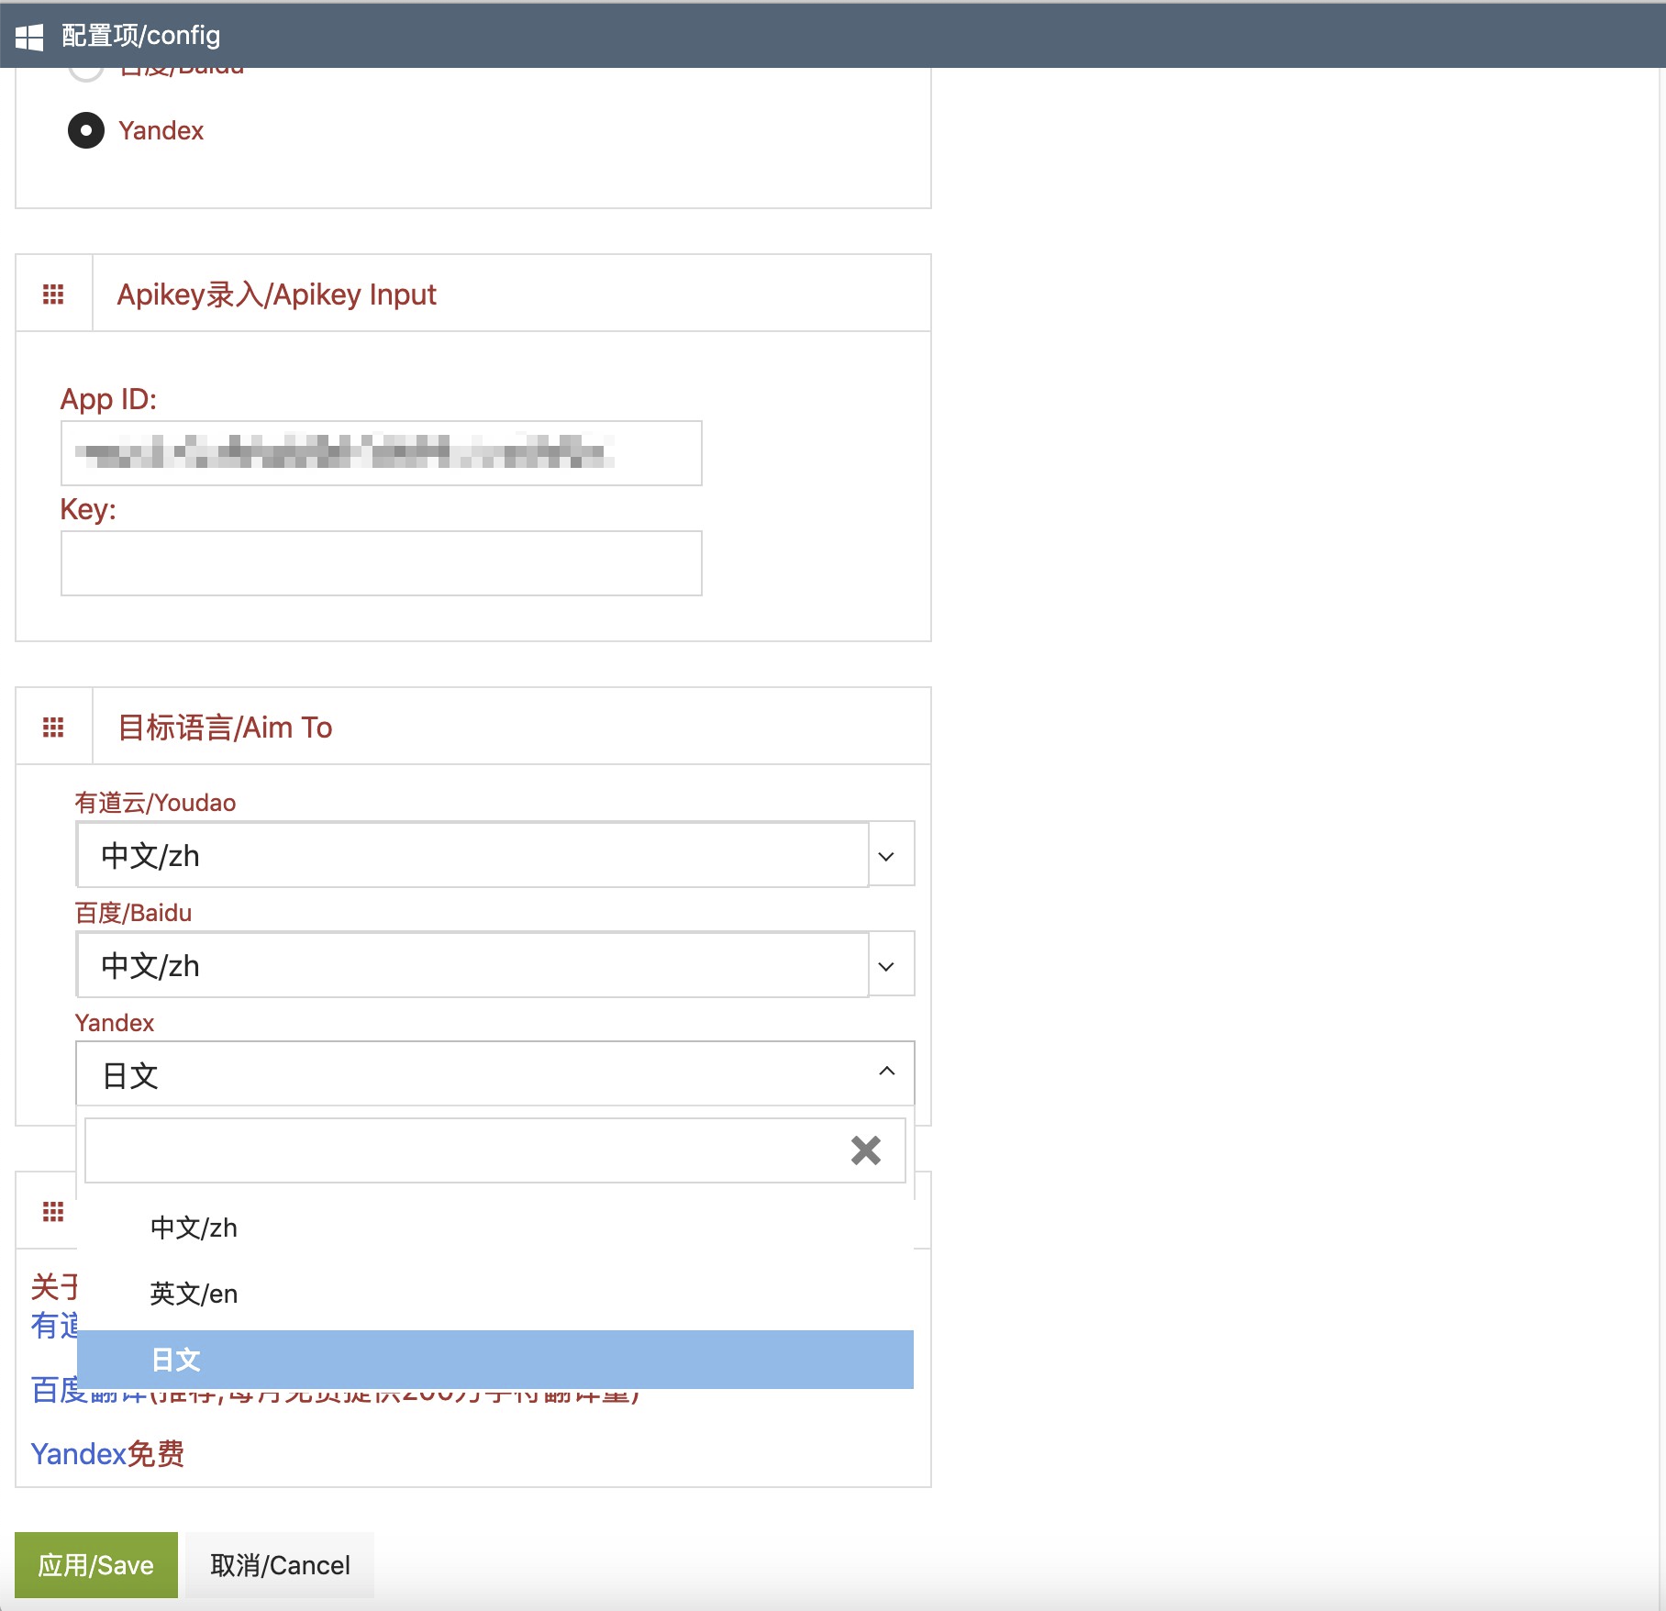
Task: Select the Yandex radio button
Action: (86, 130)
